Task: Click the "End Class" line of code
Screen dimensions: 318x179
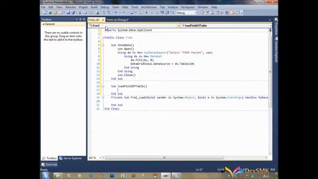Action: pos(112,109)
